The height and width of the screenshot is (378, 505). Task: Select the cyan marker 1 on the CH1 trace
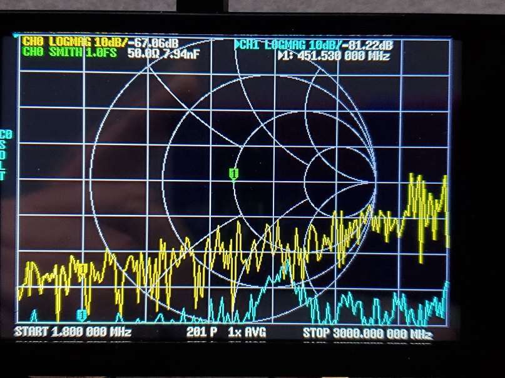82,315
